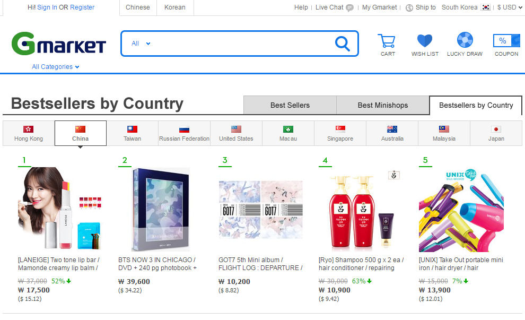The width and height of the screenshot is (525, 320).
Task: Select the United States country tab
Action: click(236, 133)
